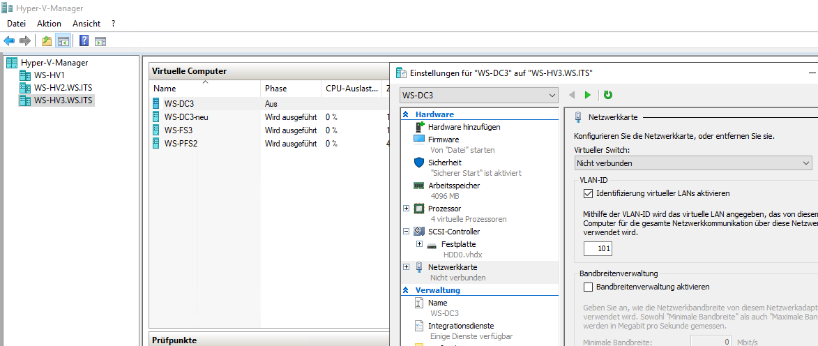Viewport: 818px width, 346px height.
Task: Expand the Prozessor node
Action: [407, 208]
